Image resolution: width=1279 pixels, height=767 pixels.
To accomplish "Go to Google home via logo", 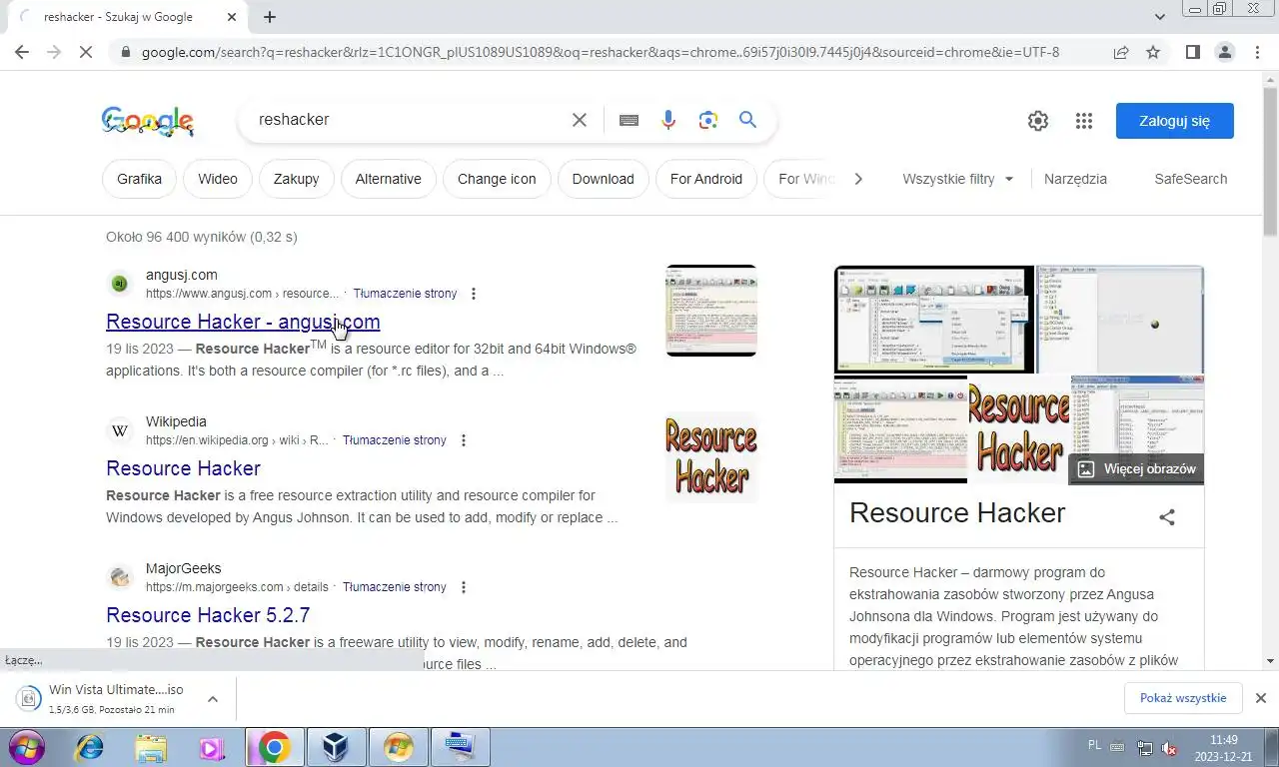I will (147, 121).
